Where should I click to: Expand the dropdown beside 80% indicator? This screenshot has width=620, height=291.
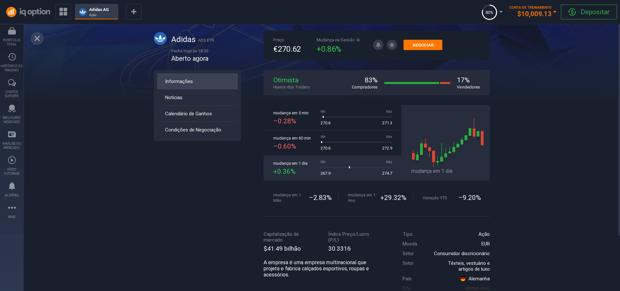tap(501, 12)
